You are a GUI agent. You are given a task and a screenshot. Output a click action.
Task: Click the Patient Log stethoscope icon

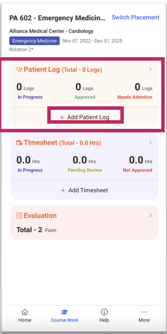(x=19, y=70)
